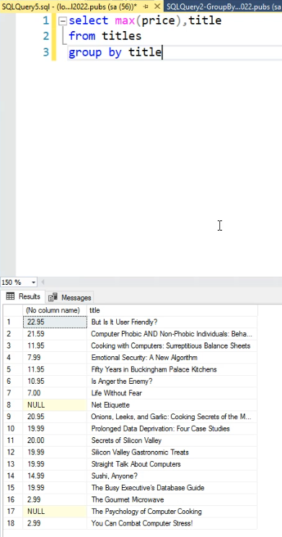Click the Messages tab icon
The image size is (282, 537).
[x=53, y=298]
